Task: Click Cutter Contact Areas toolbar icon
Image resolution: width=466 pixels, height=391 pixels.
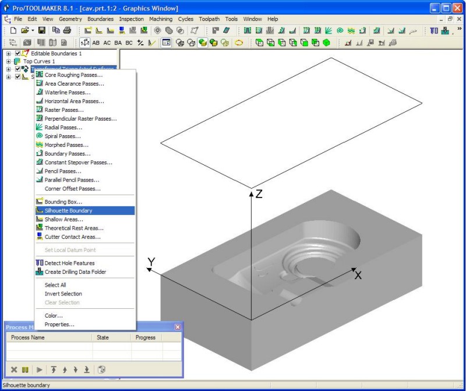Action: point(122,30)
